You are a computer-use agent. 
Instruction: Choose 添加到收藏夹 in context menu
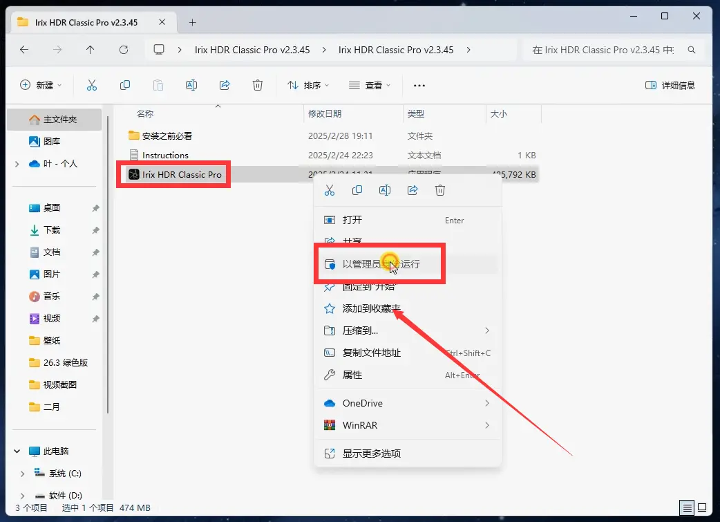pyautogui.click(x=407, y=308)
